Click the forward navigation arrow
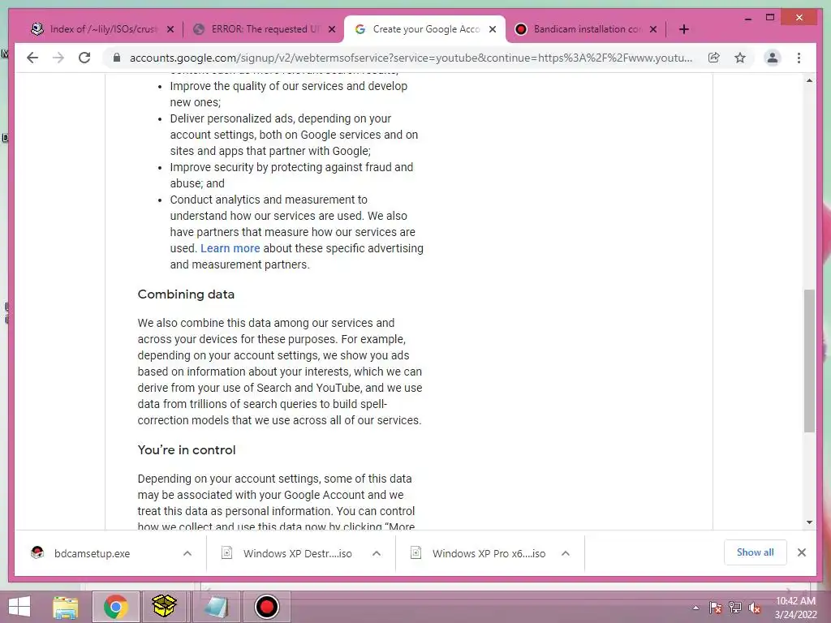Image resolution: width=831 pixels, height=623 pixels. tap(58, 58)
